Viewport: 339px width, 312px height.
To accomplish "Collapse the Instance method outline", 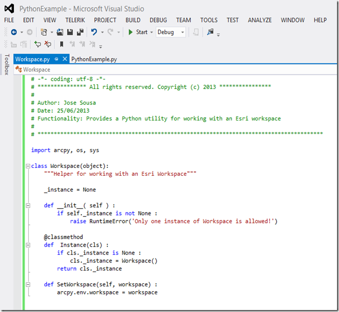I will tap(28, 245).
